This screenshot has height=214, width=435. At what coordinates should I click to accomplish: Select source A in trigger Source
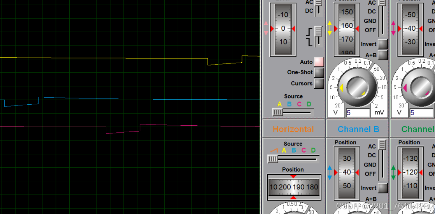[279, 104]
